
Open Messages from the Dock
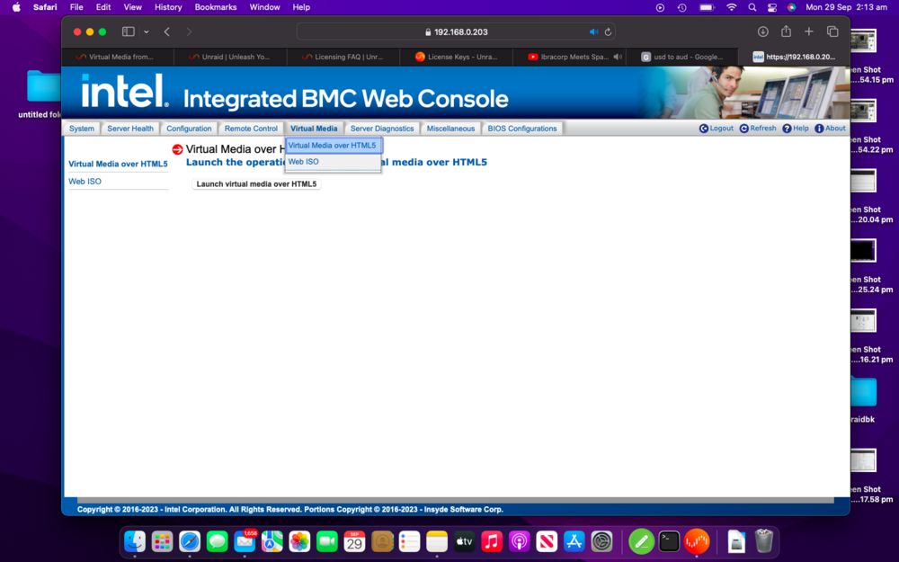point(218,541)
